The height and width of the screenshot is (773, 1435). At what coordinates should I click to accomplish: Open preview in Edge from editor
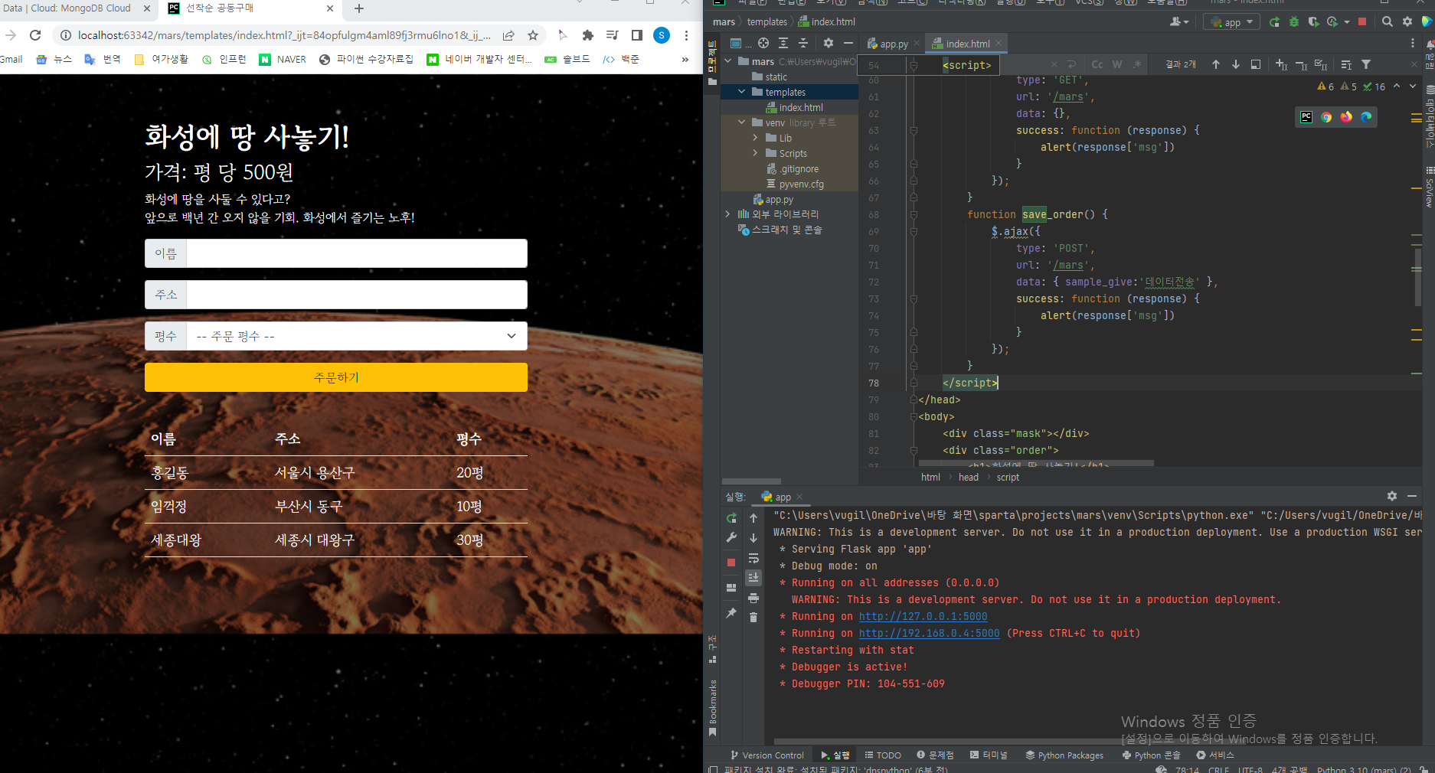tap(1366, 117)
